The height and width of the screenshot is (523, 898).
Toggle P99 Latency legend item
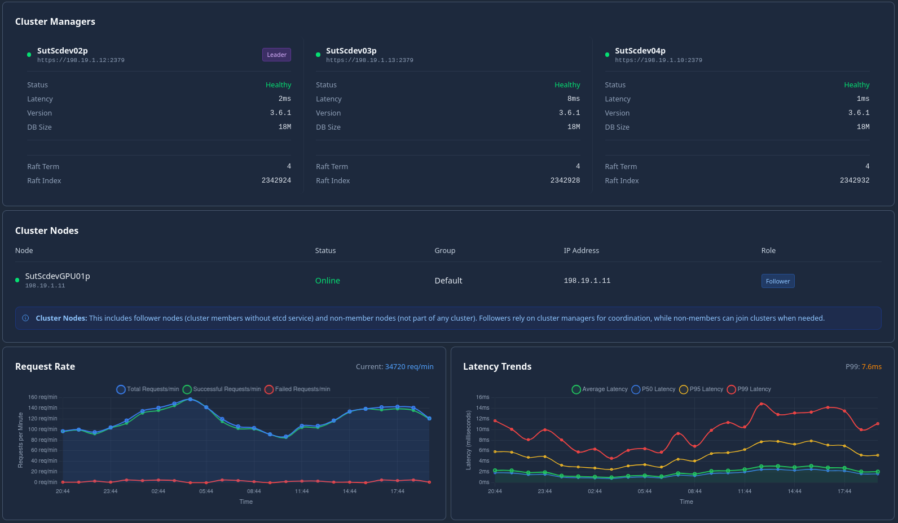coord(749,389)
